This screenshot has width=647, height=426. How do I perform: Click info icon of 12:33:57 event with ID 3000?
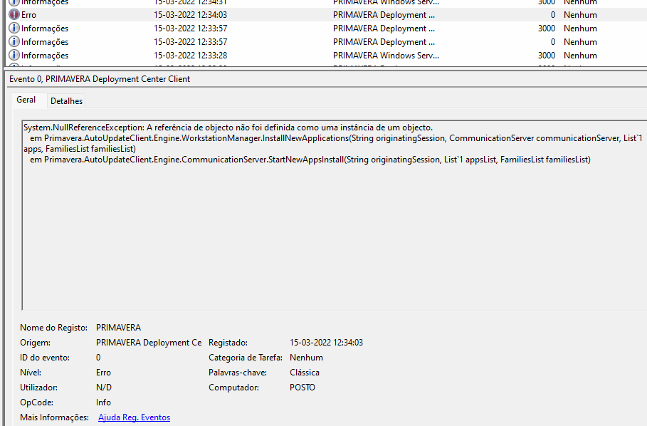[14, 28]
